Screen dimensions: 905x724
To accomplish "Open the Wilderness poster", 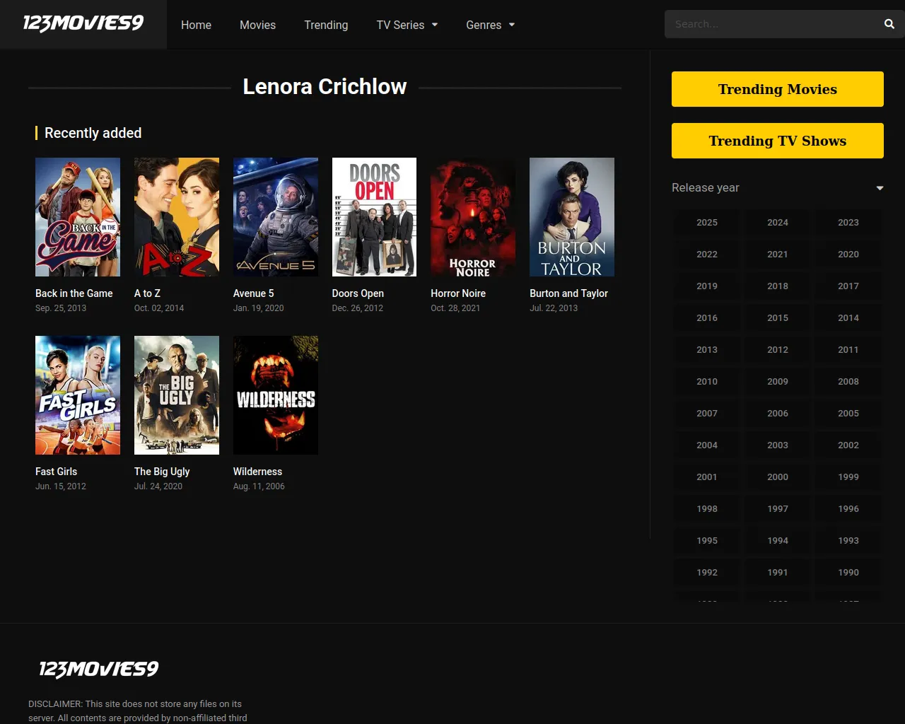I will point(276,395).
